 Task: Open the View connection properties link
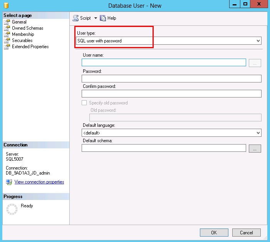(39, 182)
